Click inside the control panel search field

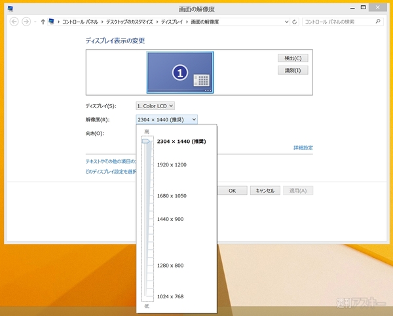click(337, 22)
